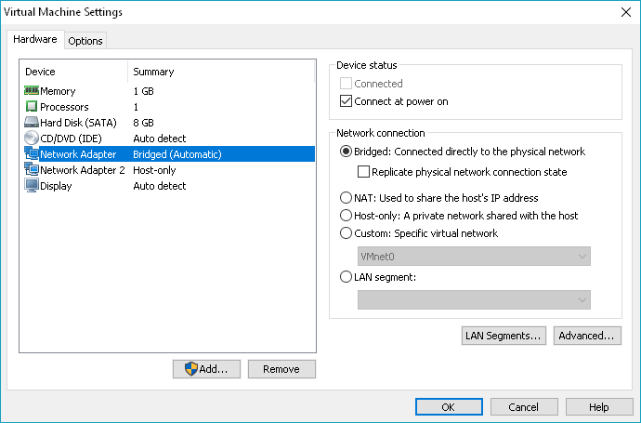Disable Connect at power on checkbox

(x=347, y=101)
